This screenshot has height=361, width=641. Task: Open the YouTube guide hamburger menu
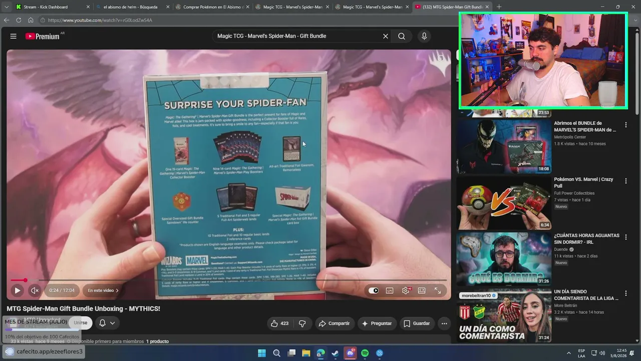pyautogui.click(x=14, y=36)
